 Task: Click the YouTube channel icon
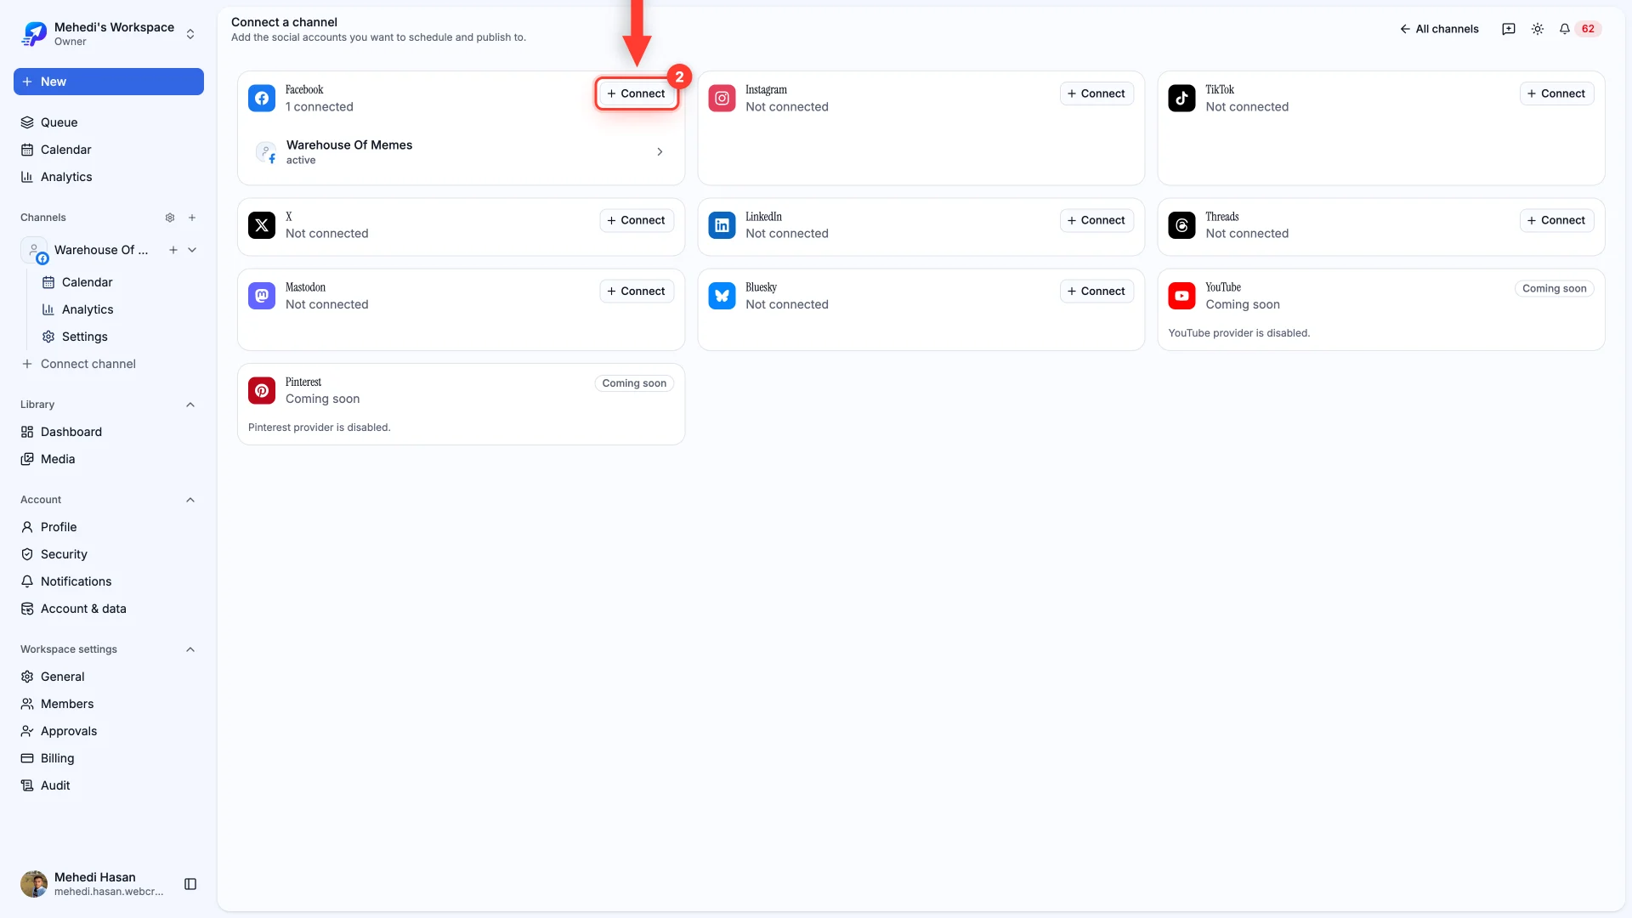tap(1181, 296)
